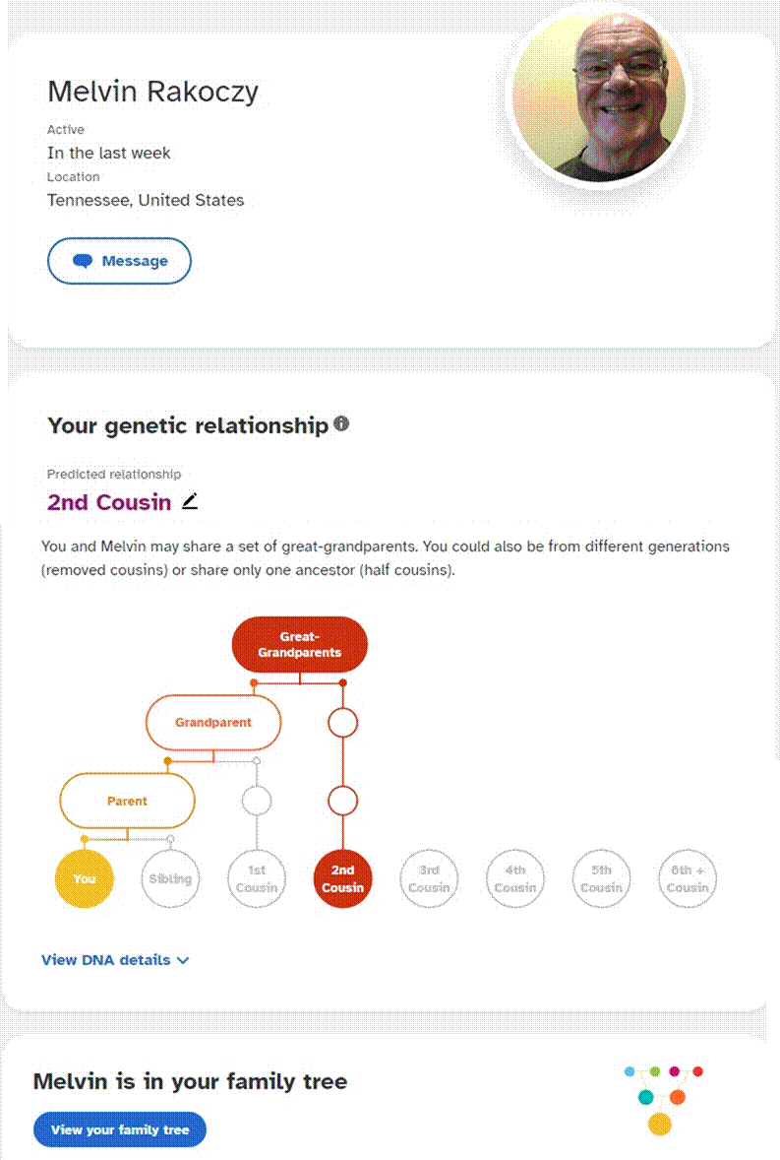Image resolution: width=780 pixels, height=1160 pixels.
Task: Select the 6th+ Cousin circle
Action: tap(688, 879)
